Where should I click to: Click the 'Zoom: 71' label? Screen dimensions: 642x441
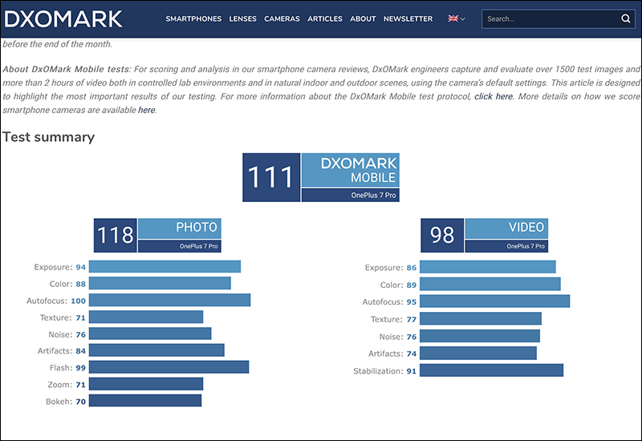click(x=67, y=385)
